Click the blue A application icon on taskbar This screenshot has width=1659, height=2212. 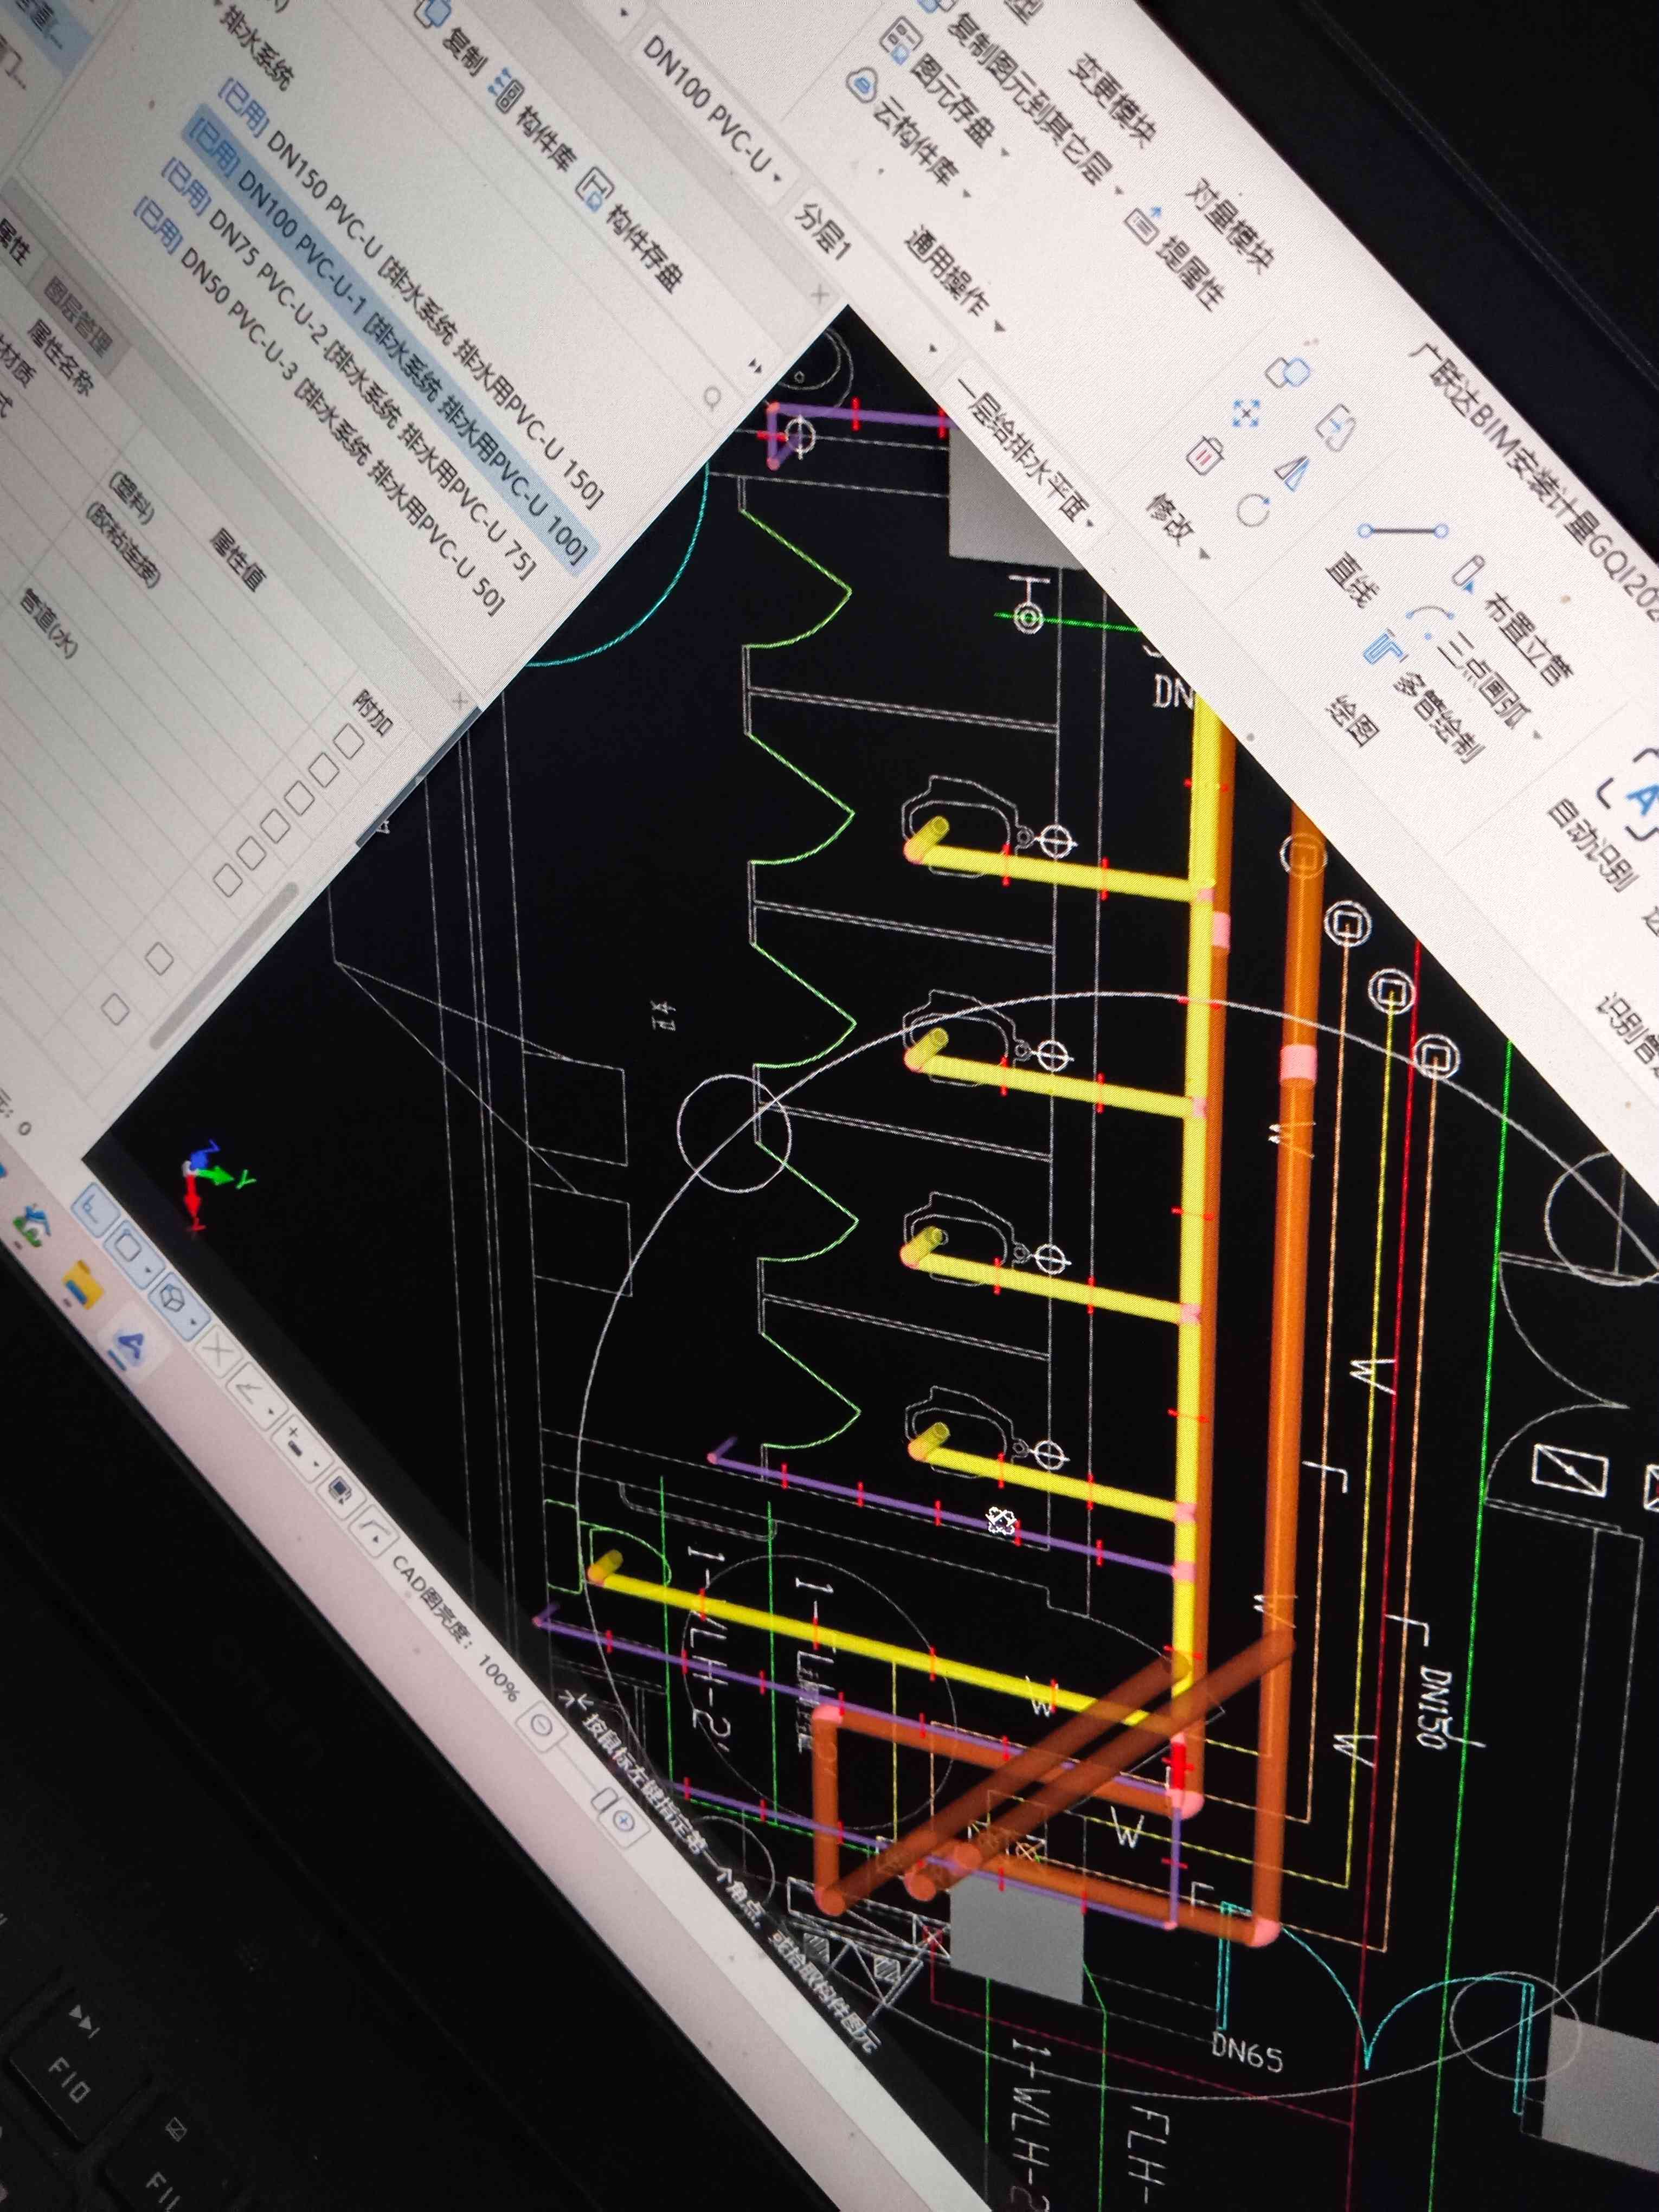pos(131,1347)
